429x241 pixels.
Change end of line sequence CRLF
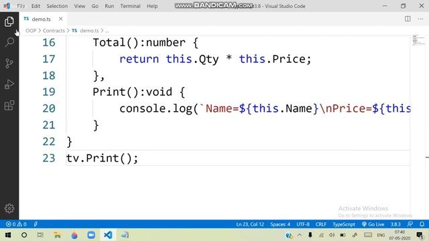[321, 224]
